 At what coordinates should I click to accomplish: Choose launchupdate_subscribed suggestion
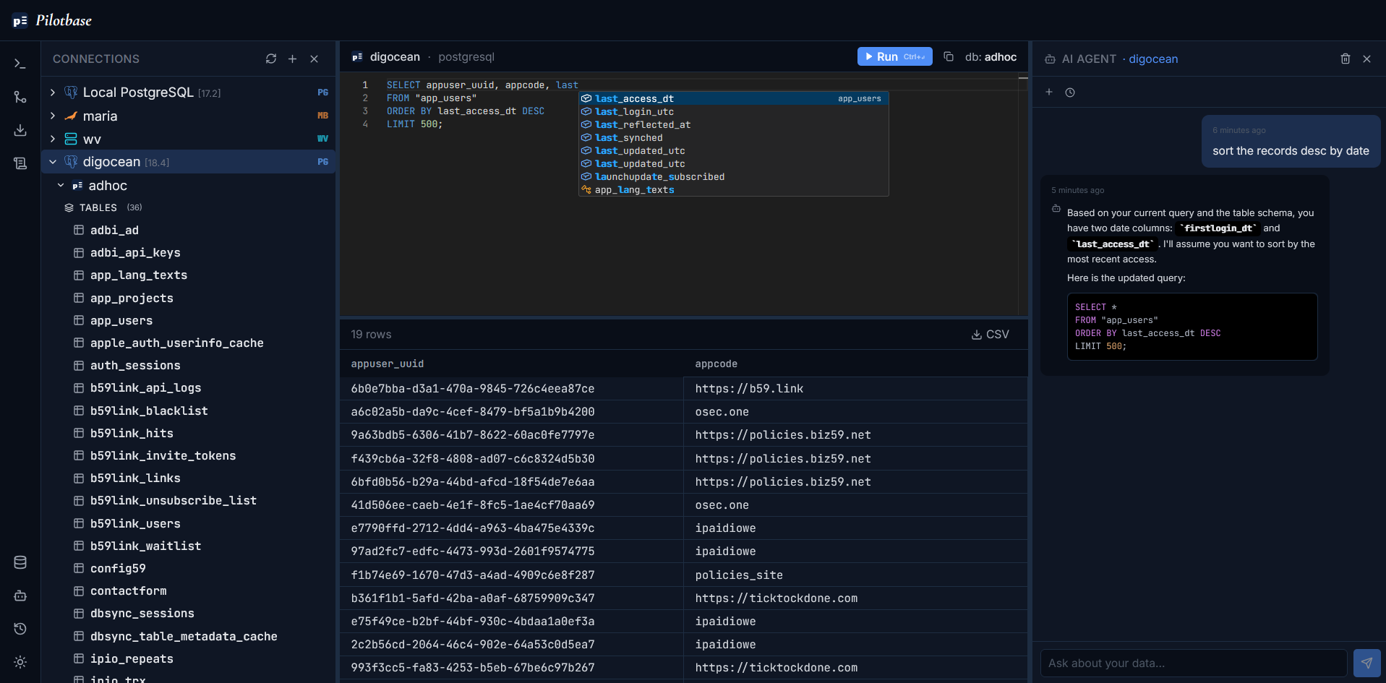click(x=733, y=176)
